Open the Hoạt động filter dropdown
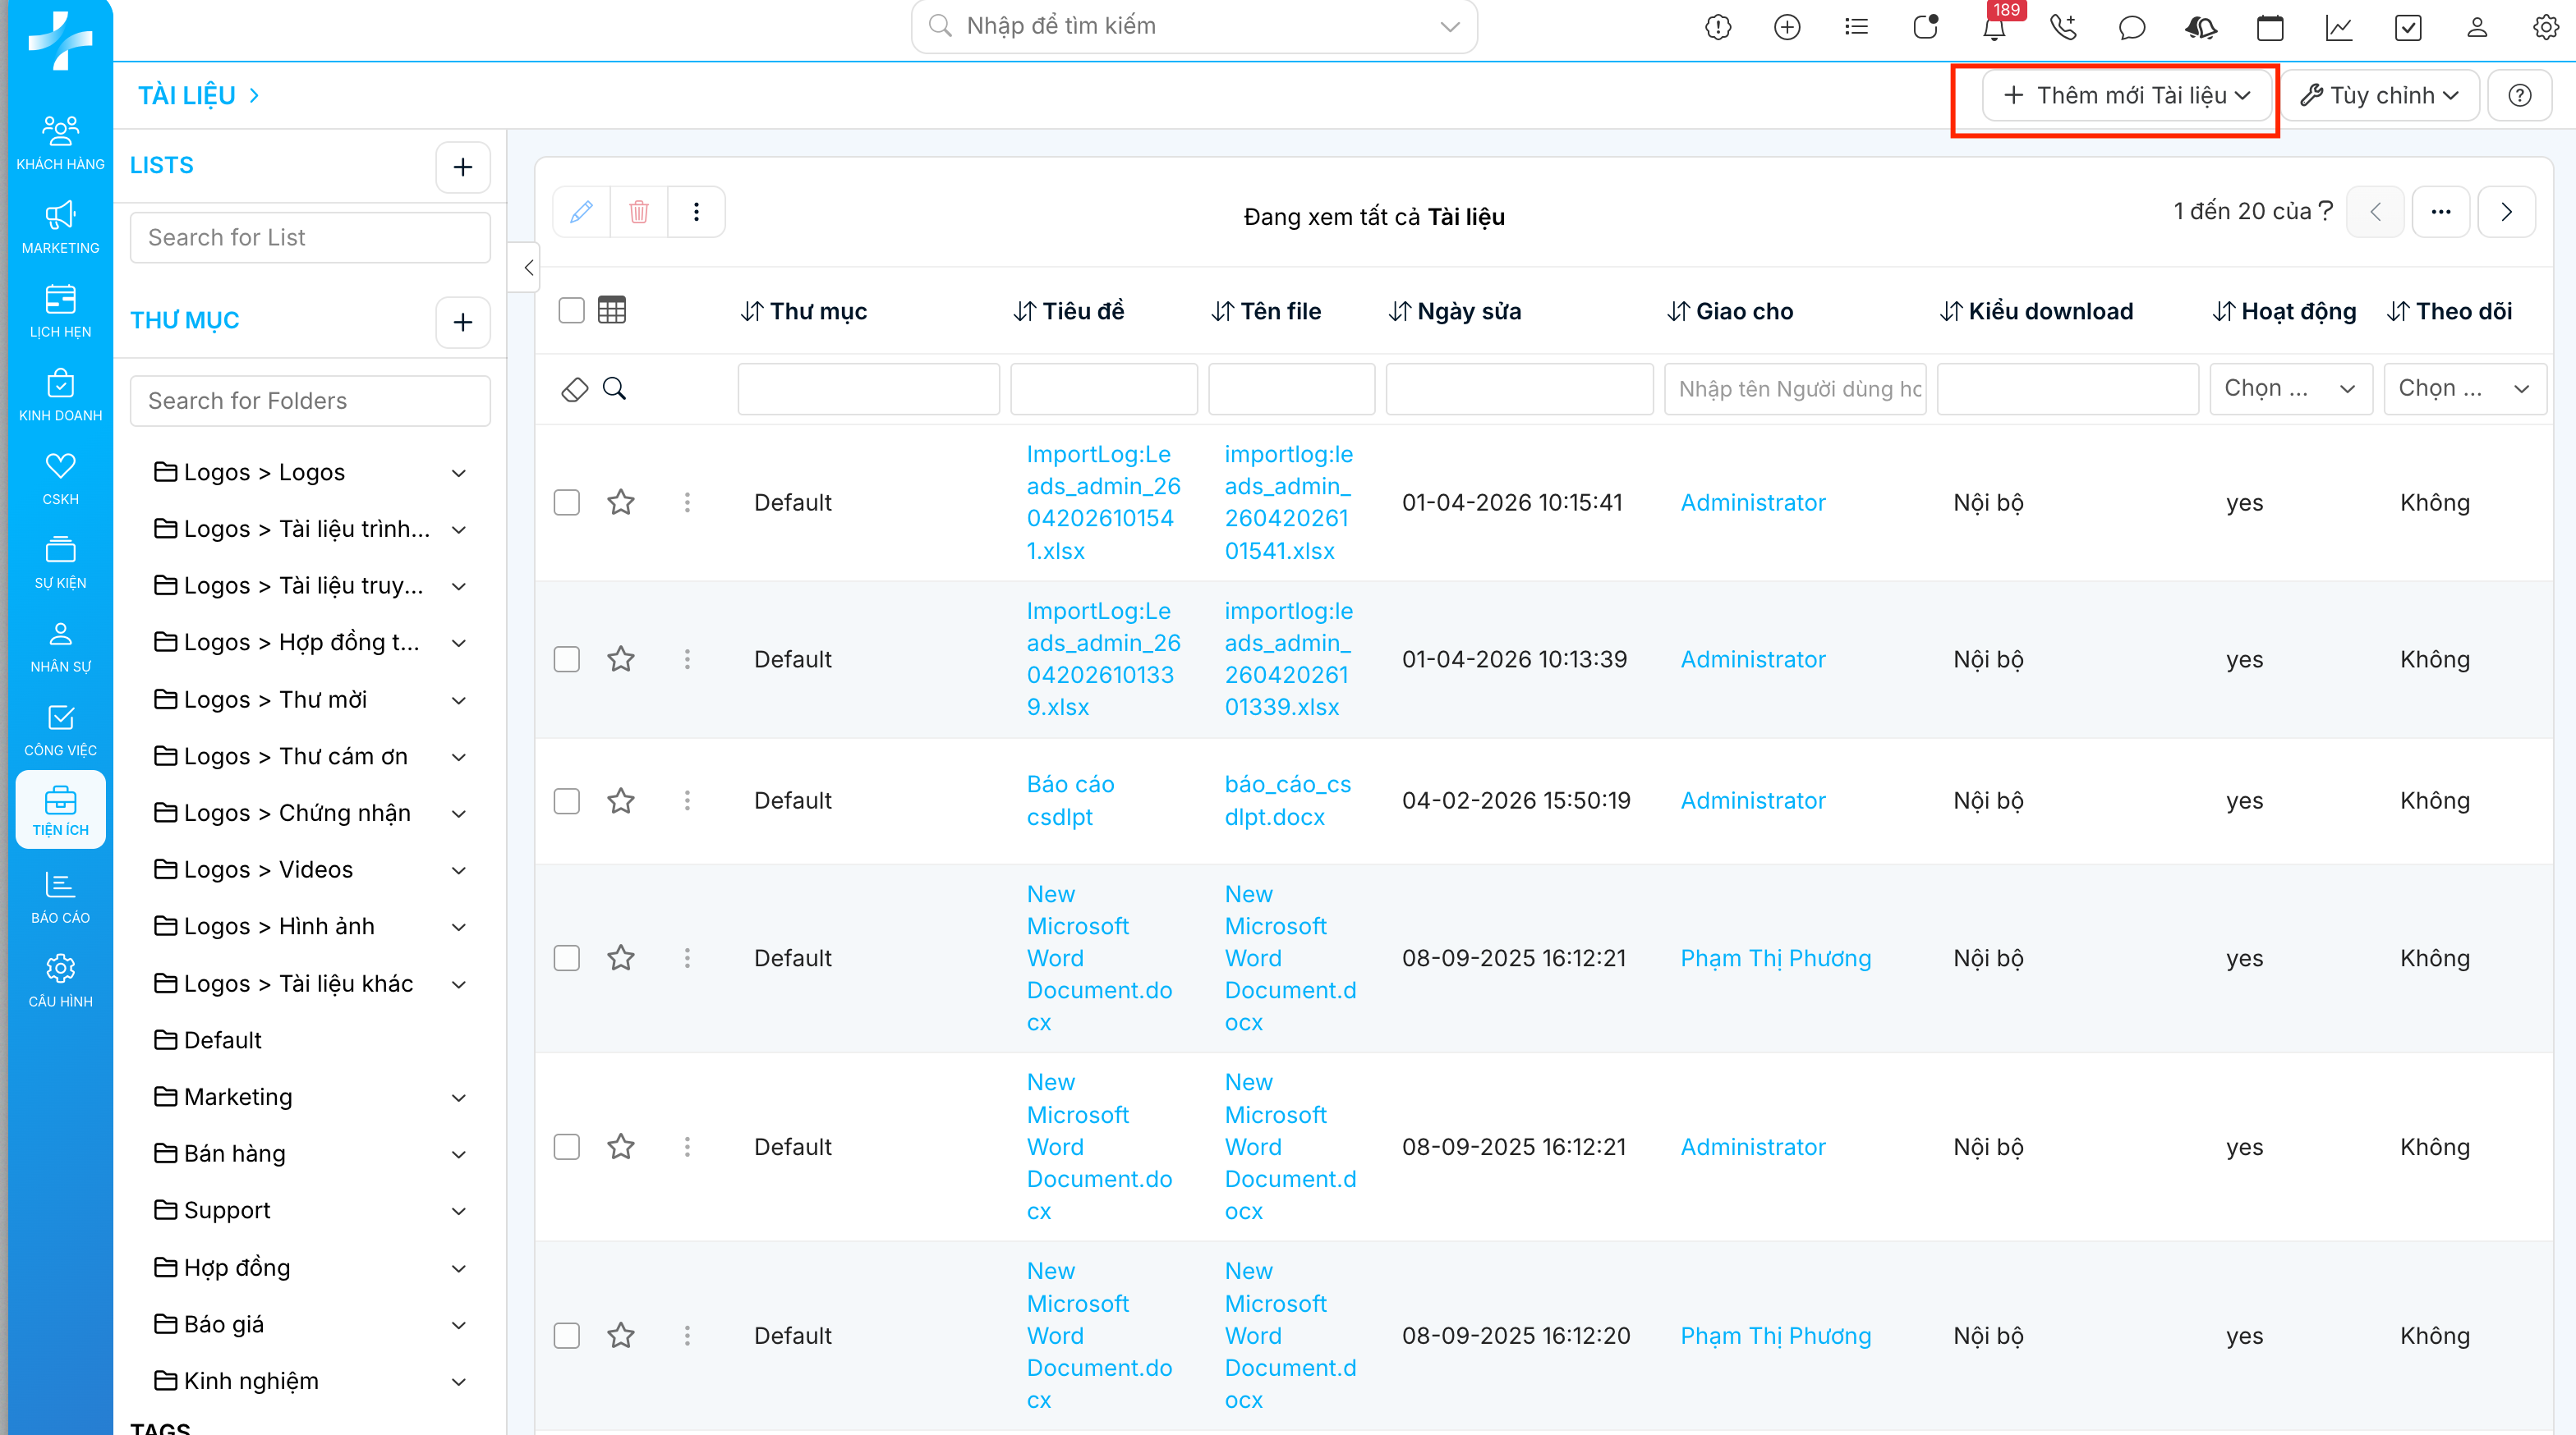The height and width of the screenshot is (1435, 2576). point(2290,389)
